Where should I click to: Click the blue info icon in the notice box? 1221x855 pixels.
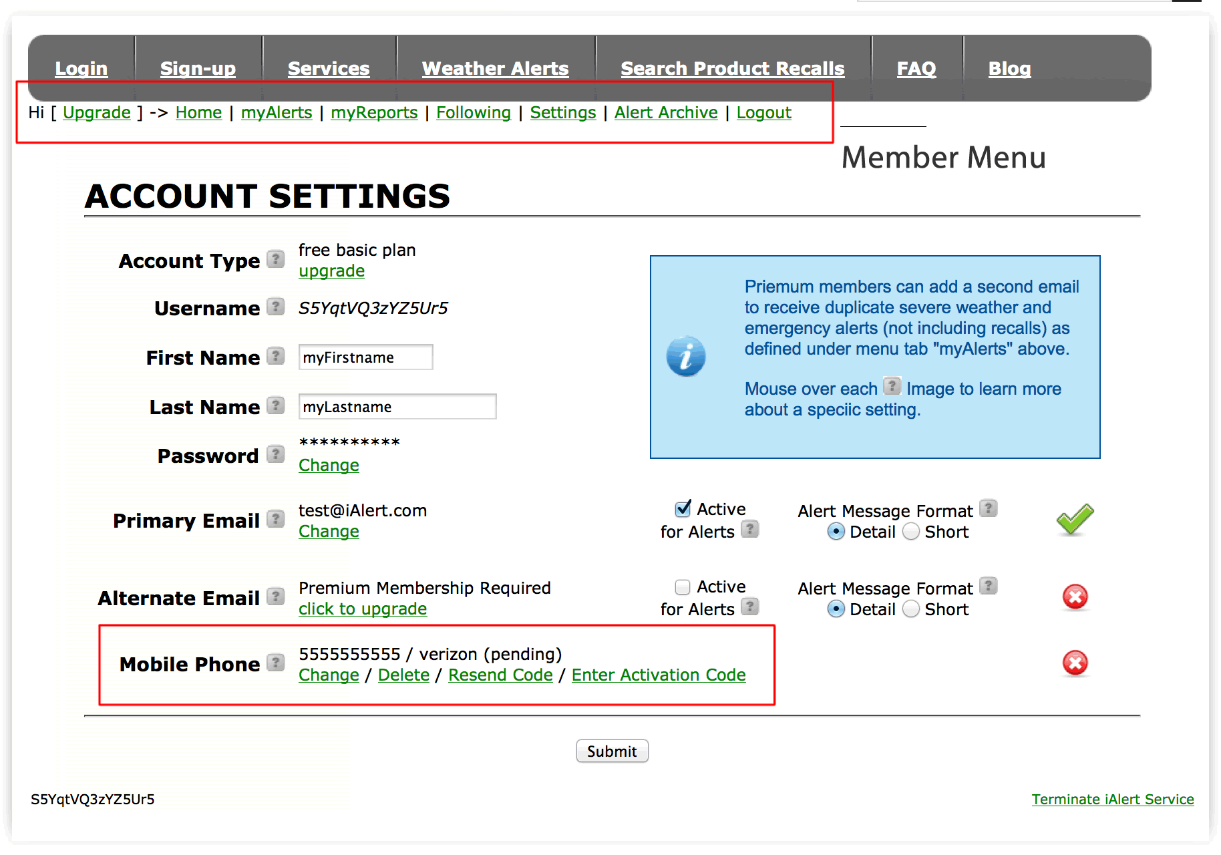tap(685, 356)
